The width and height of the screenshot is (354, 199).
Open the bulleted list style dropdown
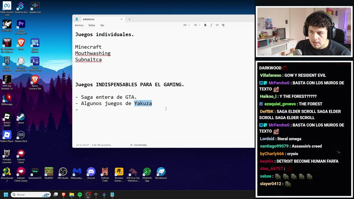point(197,25)
